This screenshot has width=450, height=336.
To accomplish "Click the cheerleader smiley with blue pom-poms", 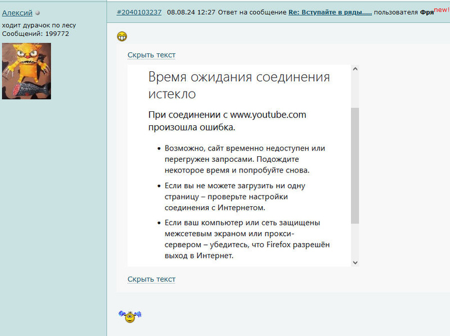I will tap(130, 317).
